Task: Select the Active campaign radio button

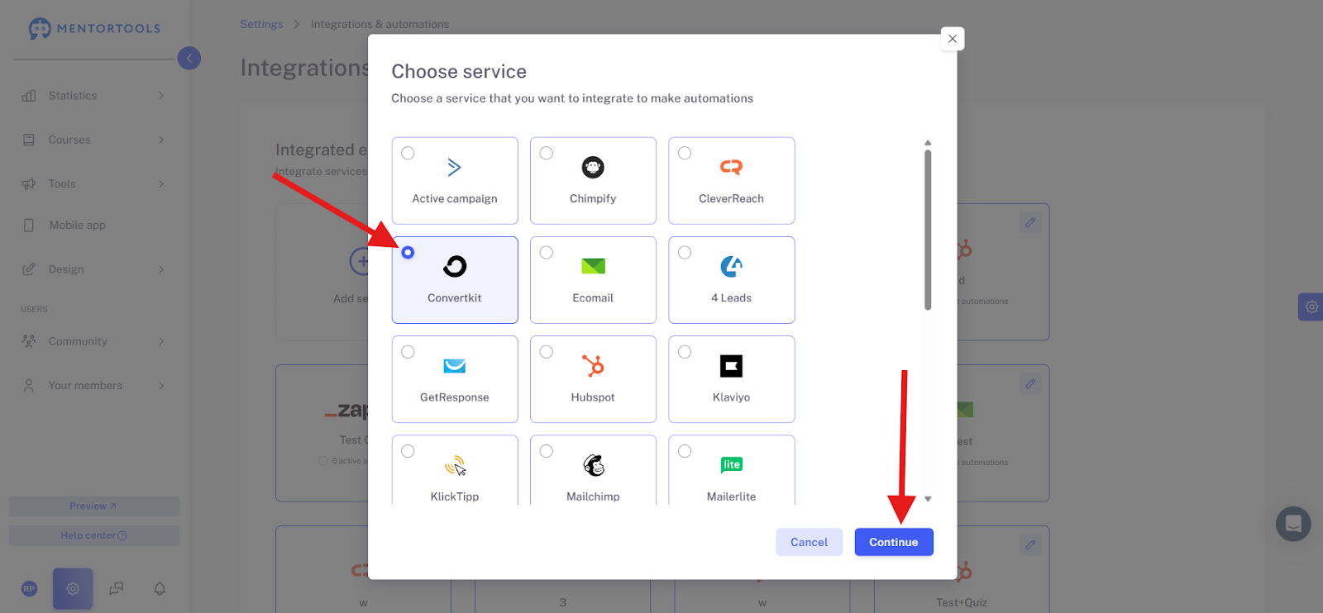Action: point(408,153)
